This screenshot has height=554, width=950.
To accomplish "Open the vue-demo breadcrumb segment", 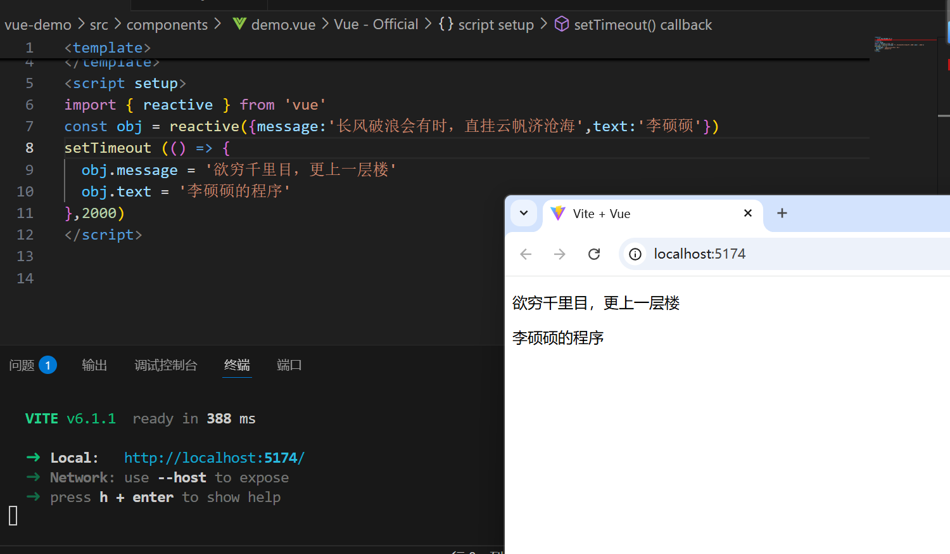I will pos(38,25).
